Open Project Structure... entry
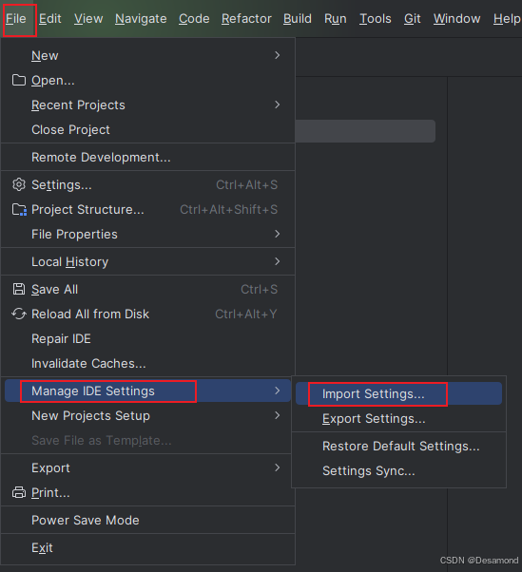 tap(147, 210)
